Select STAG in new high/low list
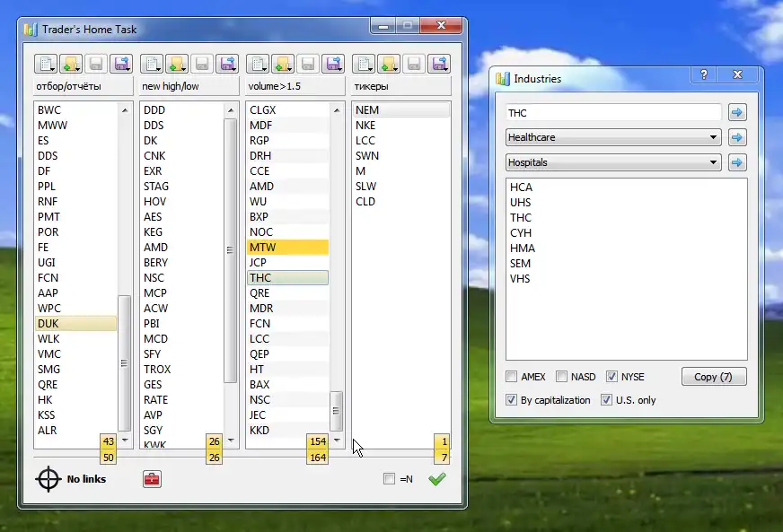The image size is (783, 532). click(x=181, y=186)
